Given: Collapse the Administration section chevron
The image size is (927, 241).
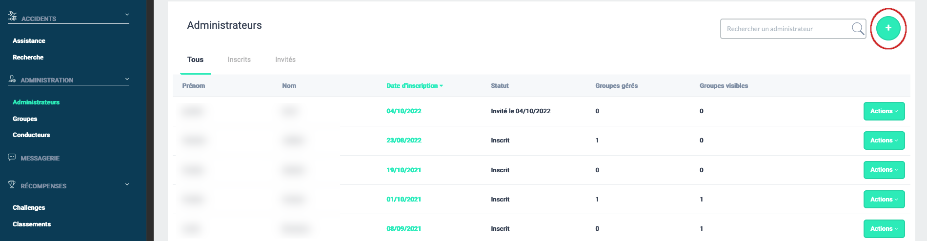Looking at the screenshot, I should (x=127, y=79).
